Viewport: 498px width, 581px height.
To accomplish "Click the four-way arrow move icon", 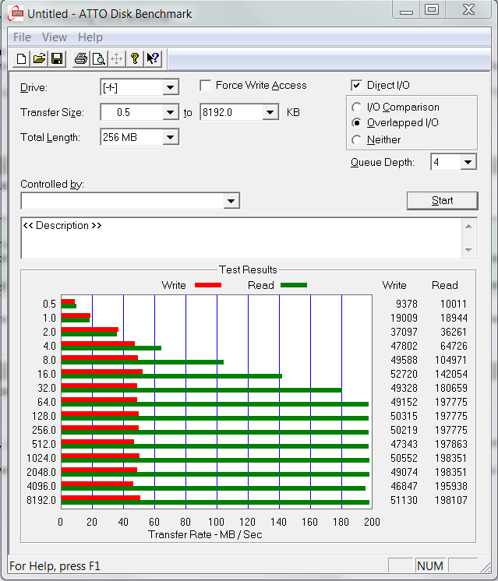I will click(117, 58).
